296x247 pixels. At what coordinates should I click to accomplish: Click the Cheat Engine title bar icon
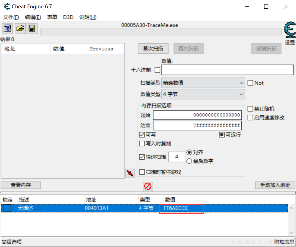(7, 7)
